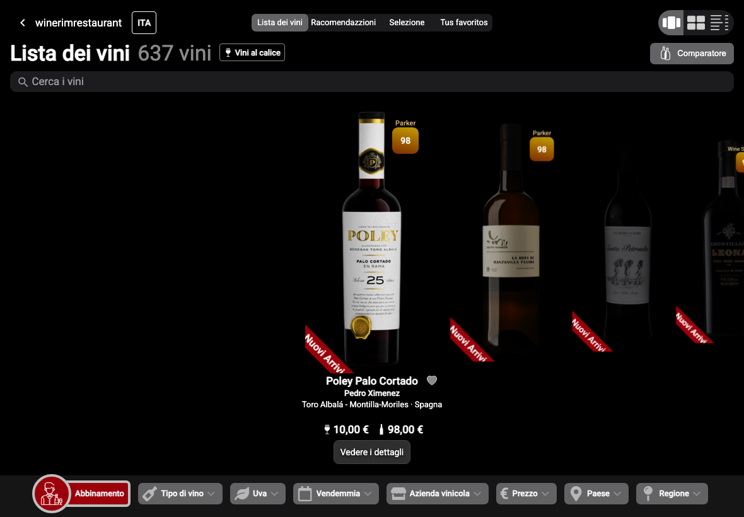This screenshot has height=517, width=744.
Task: Click the Poley Palo Cortado wine title
Action: click(x=371, y=381)
